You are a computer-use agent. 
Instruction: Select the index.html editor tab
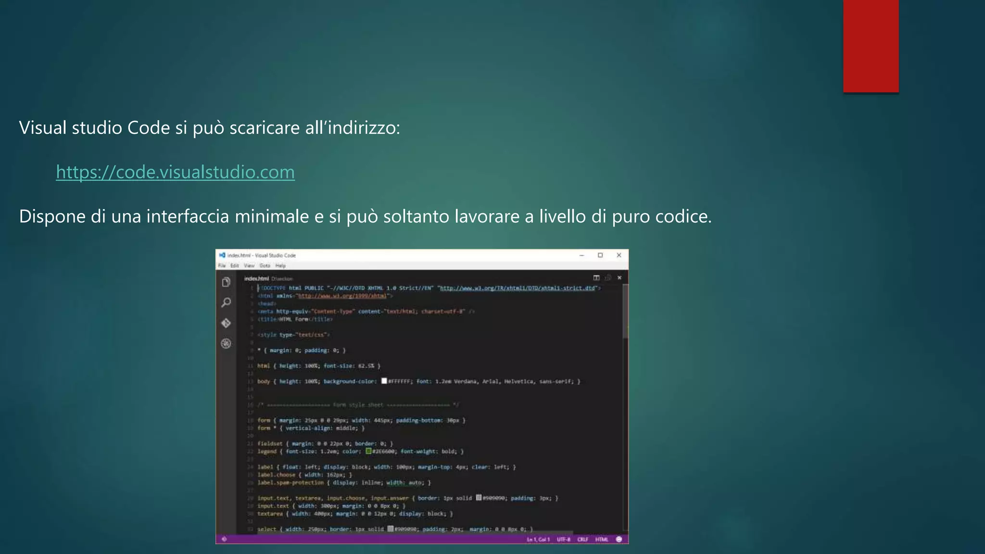(x=256, y=278)
